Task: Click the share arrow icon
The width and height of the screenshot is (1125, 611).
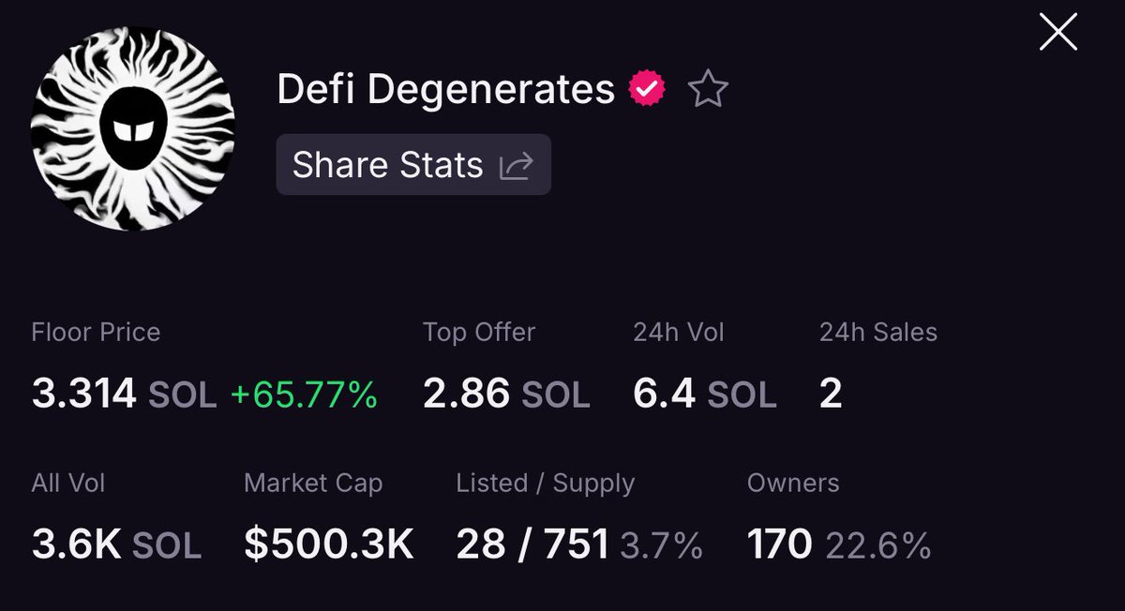Action: tap(517, 166)
